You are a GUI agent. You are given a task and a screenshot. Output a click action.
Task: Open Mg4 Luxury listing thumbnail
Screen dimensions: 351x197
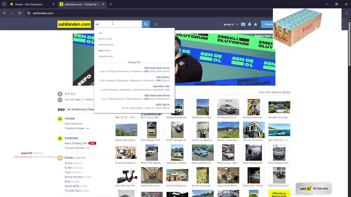tap(228, 153)
